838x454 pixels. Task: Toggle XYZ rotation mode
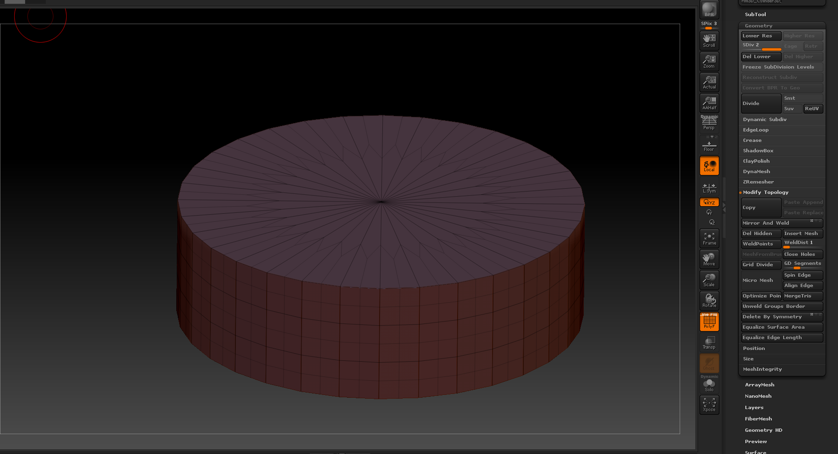[709, 202]
